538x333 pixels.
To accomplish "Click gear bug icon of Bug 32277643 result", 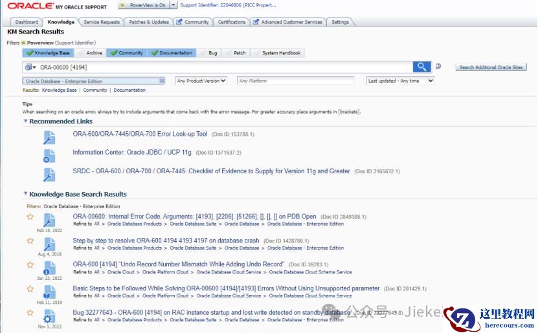I will click(x=49, y=316).
